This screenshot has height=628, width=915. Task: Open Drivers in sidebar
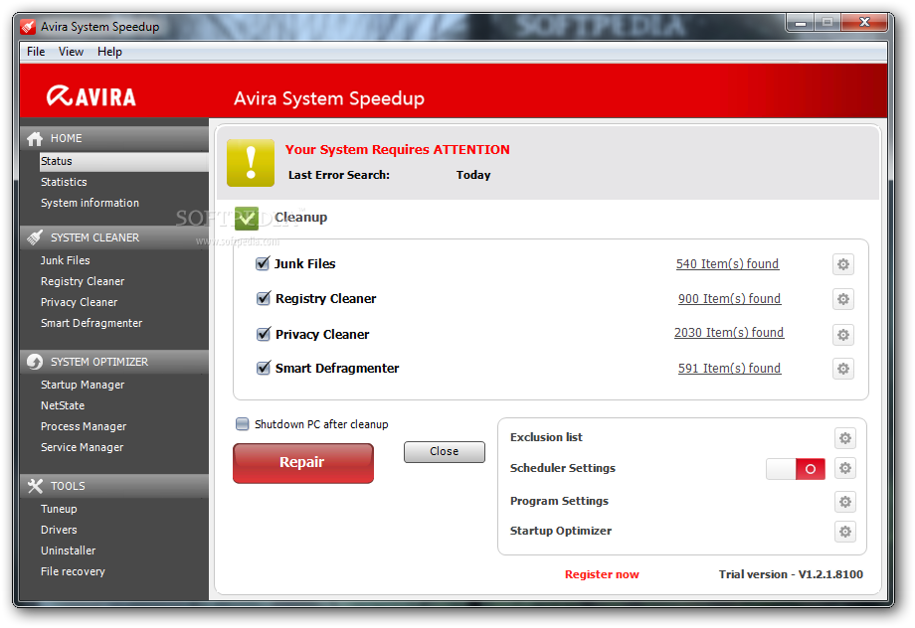point(59,530)
